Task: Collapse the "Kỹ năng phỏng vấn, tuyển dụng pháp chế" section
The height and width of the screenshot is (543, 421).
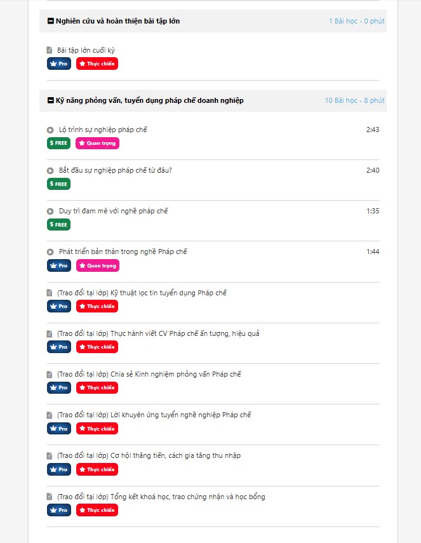Action: coord(51,101)
